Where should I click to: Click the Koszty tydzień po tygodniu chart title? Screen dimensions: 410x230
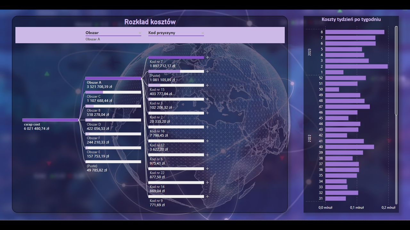pos(351,19)
